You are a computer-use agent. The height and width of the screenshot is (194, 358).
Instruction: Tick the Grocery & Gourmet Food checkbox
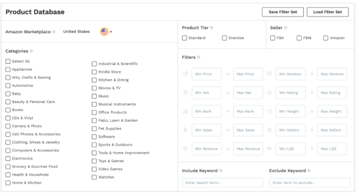click(8, 167)
